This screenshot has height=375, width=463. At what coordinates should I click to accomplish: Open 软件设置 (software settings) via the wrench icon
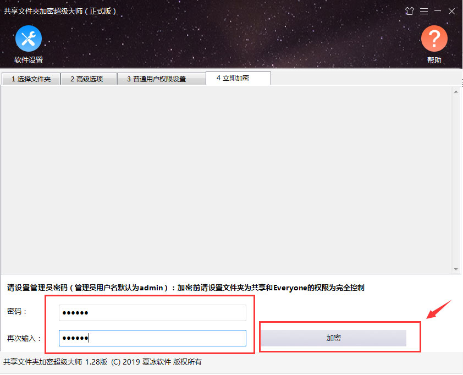click(28, 44)
